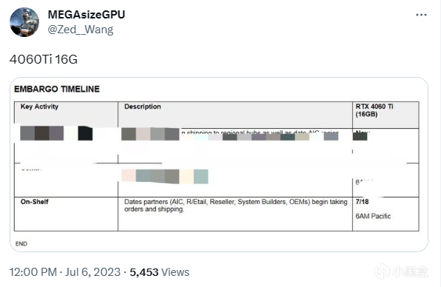This screenshot has width=441, height=287.
Task: Click the watermark logo icon at the bottom right
Action: point(383,271)
